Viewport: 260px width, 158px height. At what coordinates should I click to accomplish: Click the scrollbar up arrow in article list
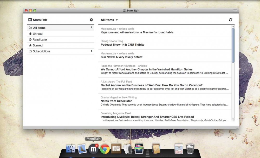(233, 26)
